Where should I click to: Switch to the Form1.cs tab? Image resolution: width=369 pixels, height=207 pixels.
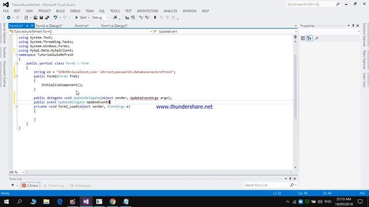pos(82,26)
